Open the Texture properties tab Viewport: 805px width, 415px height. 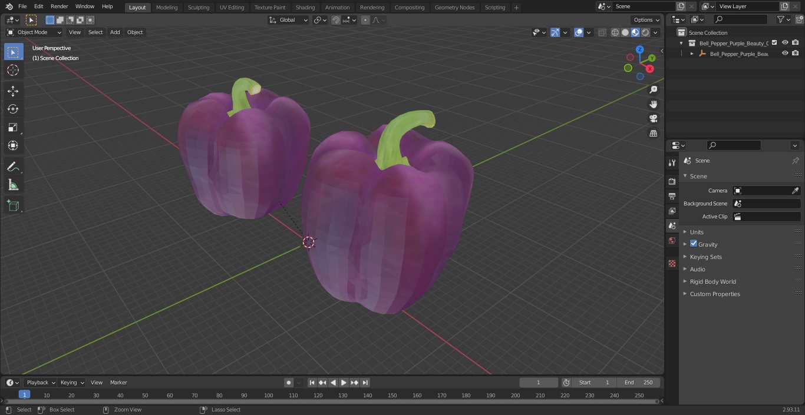672,263
